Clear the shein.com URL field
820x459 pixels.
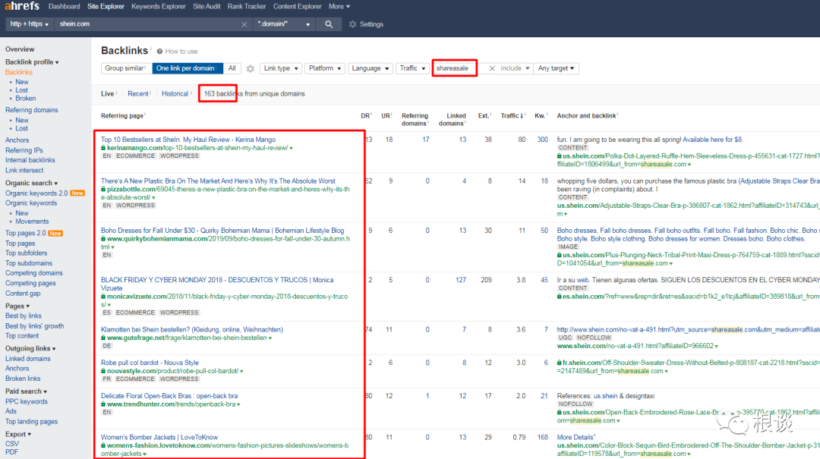point(244,24)
